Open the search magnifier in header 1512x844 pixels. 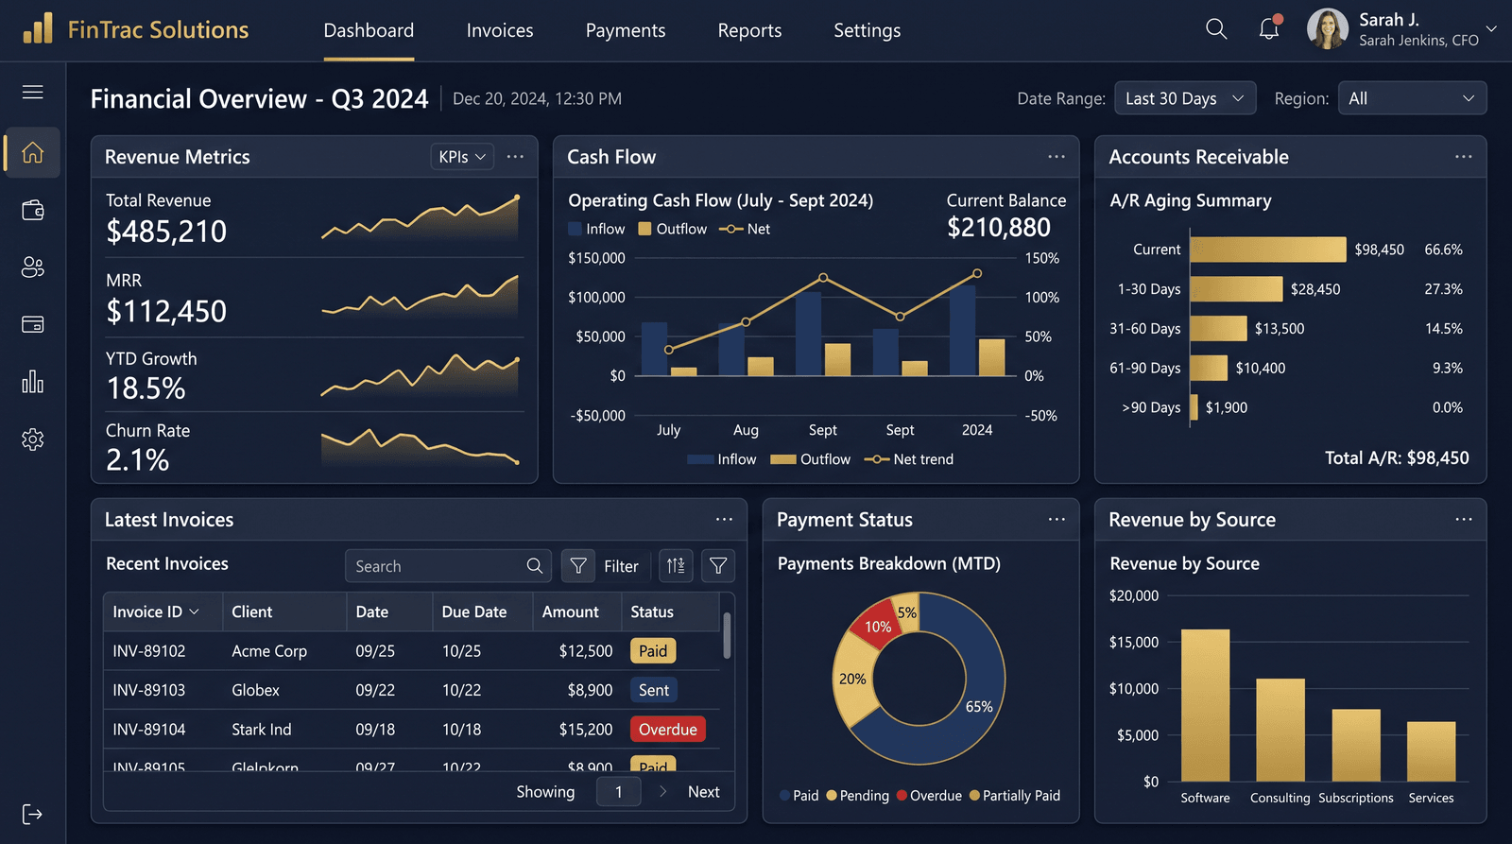(1216, 29)
